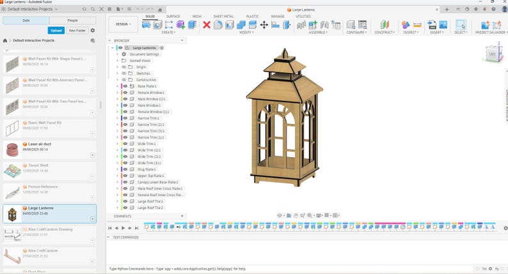The image size is (508, 274).
Task: Switch to the People tab
Action: (x=72, y=20)
